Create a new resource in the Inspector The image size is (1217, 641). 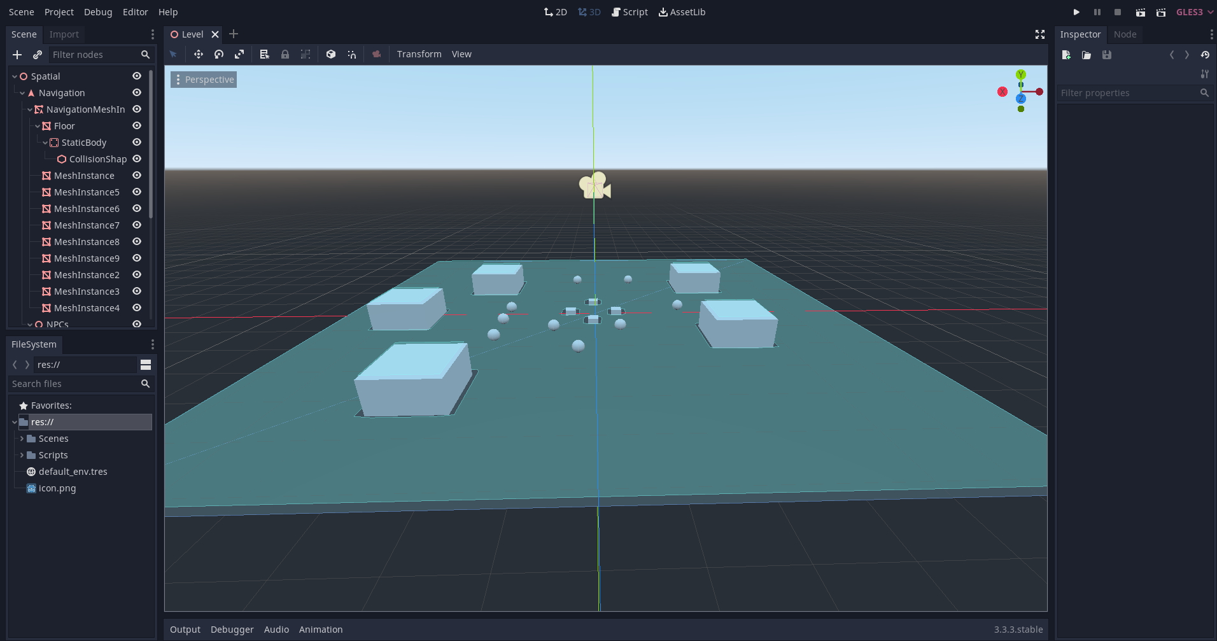(1066, 55)
